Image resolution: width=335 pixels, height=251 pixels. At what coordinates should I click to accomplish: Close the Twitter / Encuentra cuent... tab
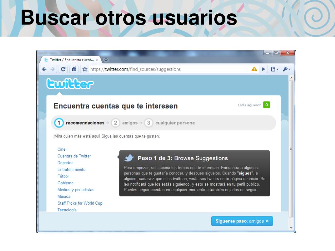97,60
